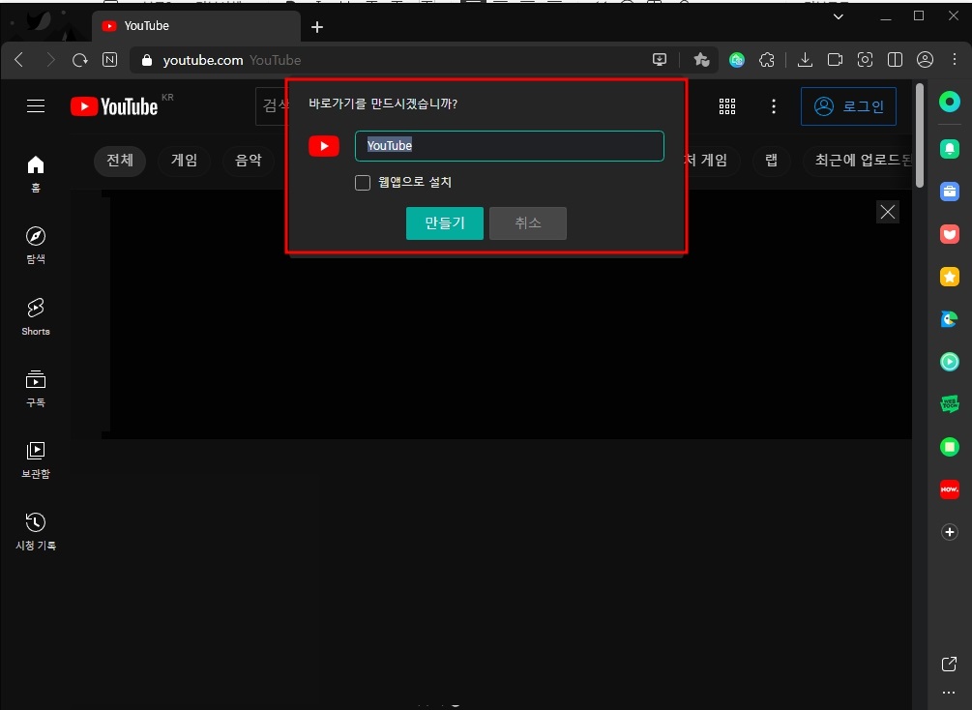Open the browser three-dot menu
972x710 pixels.
click(955, 60)
